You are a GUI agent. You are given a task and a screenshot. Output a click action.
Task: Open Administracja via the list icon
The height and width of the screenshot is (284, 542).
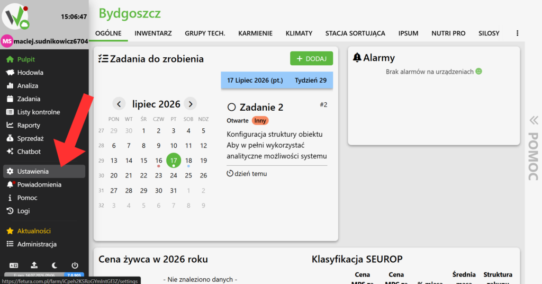click(x=10, y=244)
